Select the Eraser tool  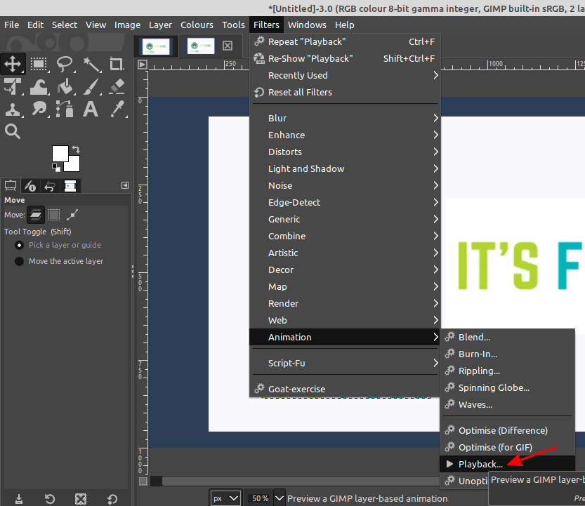pos(117,86)
